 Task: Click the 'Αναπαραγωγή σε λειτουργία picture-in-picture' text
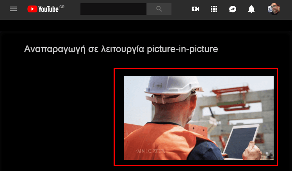click(121, 49)
